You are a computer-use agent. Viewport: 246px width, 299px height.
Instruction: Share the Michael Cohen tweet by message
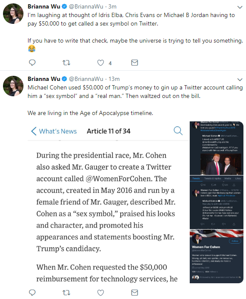coord(135,293)
